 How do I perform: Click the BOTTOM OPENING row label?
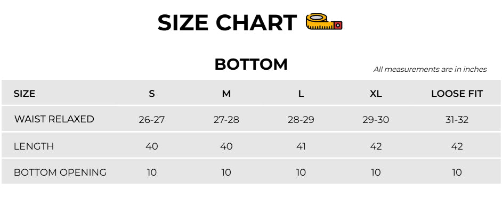pyautogui.click(x=60, y=172)
